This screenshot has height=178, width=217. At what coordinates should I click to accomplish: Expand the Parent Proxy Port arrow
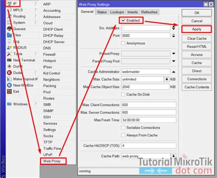[x=174, y=61]
